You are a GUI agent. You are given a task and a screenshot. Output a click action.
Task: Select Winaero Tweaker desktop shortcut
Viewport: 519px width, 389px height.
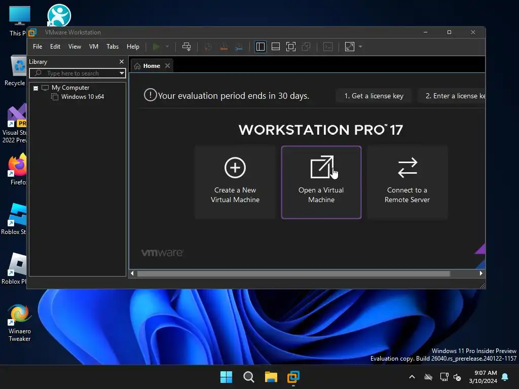pos(20,323)
